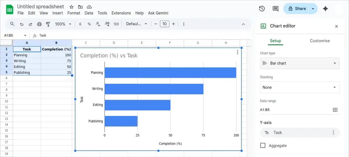Open the search menus magnifier
This screenshot has width=349, height=157.
[x=12, y=24]
